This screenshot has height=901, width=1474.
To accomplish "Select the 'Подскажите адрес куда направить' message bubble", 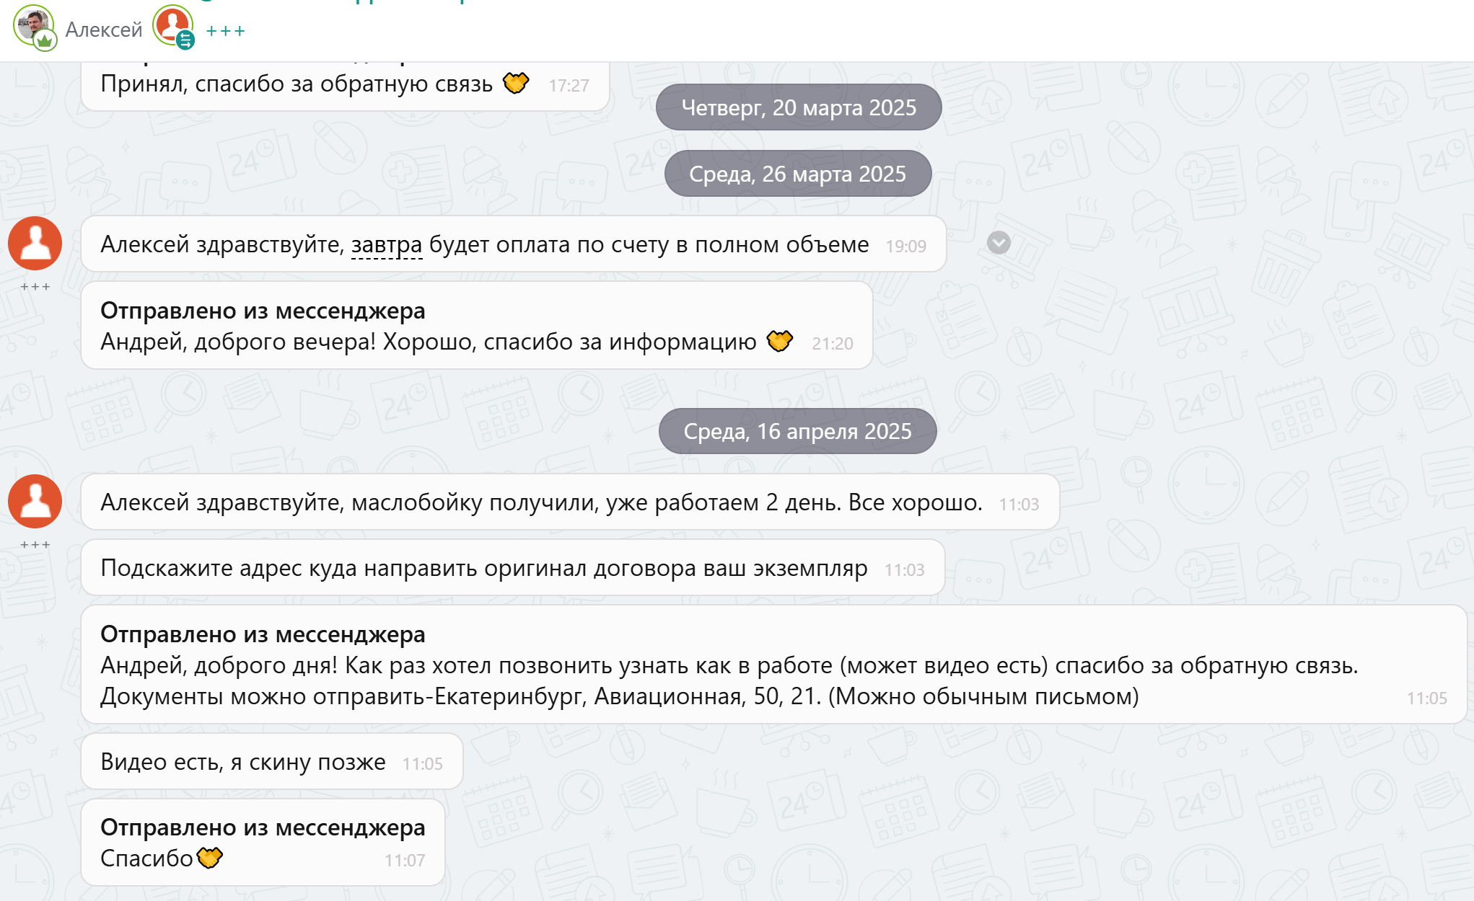I will click(483, 568).
